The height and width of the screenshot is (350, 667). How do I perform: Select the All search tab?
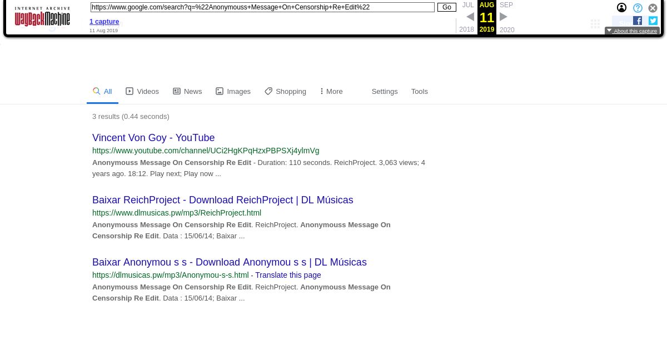(x=102, y=91)
